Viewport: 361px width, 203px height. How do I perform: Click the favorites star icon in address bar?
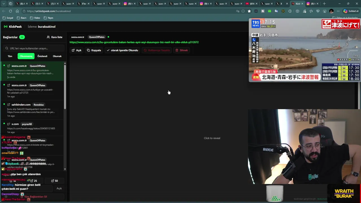pyautogui.click(x=249, y=11)
